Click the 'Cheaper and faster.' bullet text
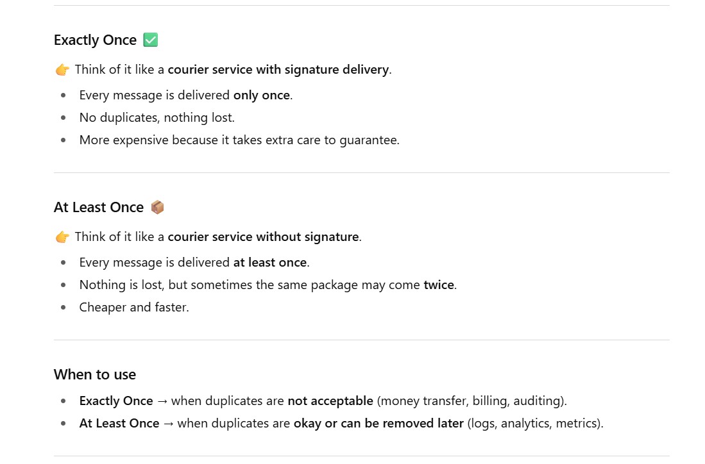Image resolution: width=705 pixels, height=464 pixels. (134, 308)
